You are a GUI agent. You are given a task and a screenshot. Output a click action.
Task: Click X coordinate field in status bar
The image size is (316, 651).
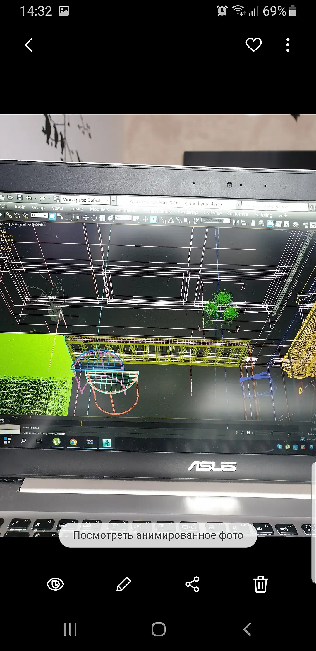pyautogui.click(x=261, y=433)
